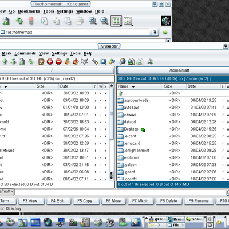Click the red stop light icon in Konqueror
Viewport: 229px width, 229px height.
(x=31, y=21)
